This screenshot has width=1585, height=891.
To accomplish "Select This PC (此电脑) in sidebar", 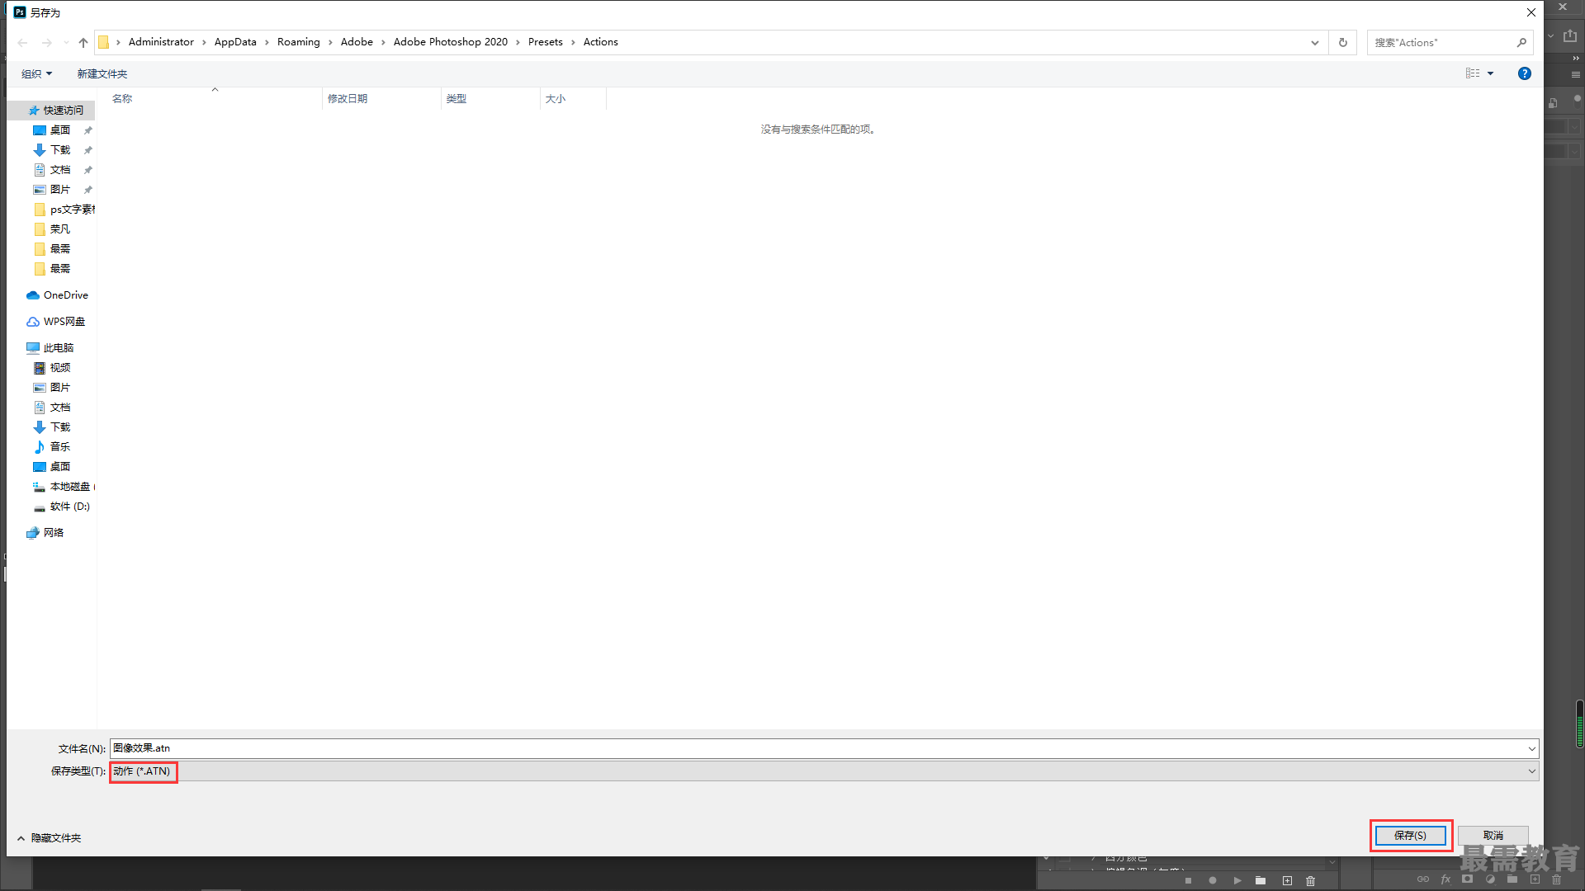I will tap(50, 348).
